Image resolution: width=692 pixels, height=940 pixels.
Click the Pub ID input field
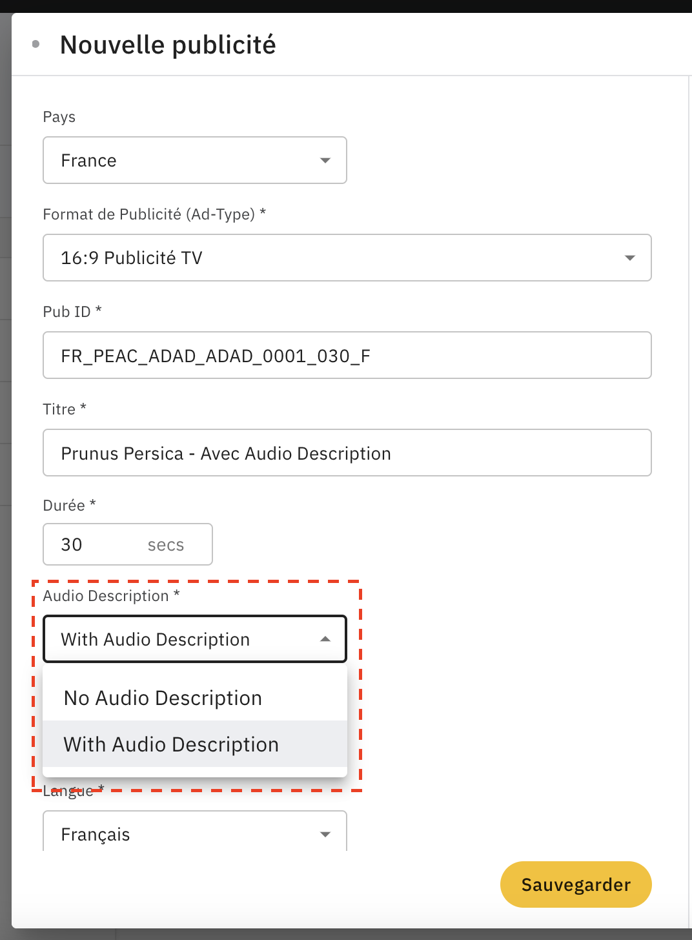point(347,354)
